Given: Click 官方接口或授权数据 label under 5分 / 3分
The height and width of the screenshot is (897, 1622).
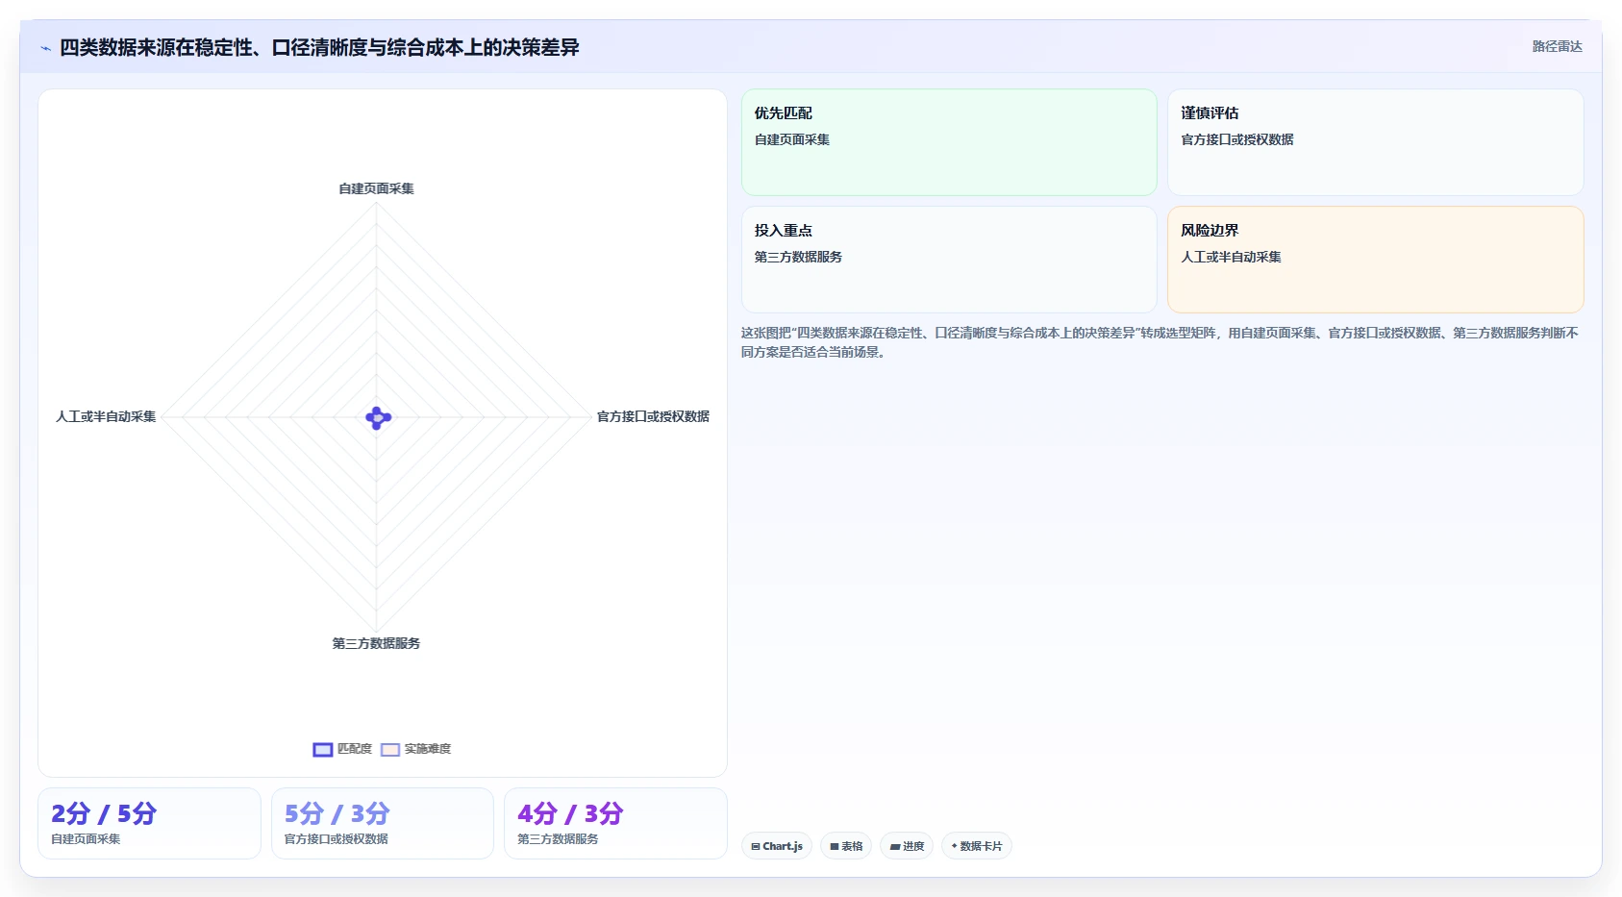Looking at the screenshot, I should (x=337, y=839).
